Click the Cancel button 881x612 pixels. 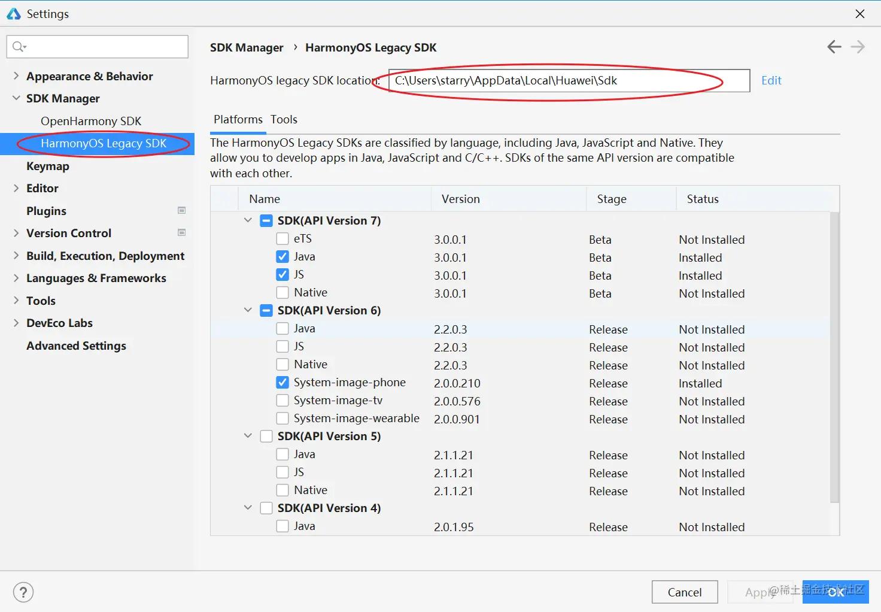click(x=685, y=592)
